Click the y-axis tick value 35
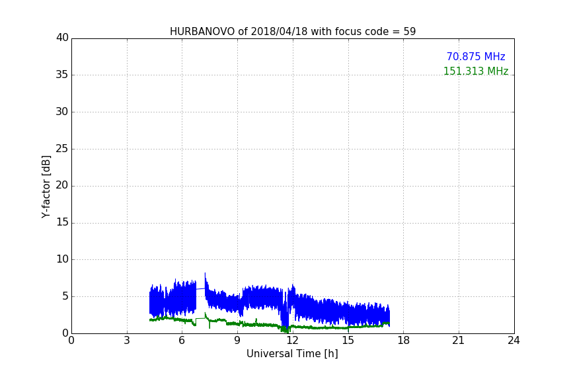571x381 pixels. (62, 75)
